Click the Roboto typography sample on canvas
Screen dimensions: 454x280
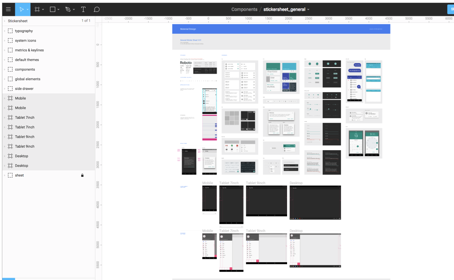(x=186, y=63)
